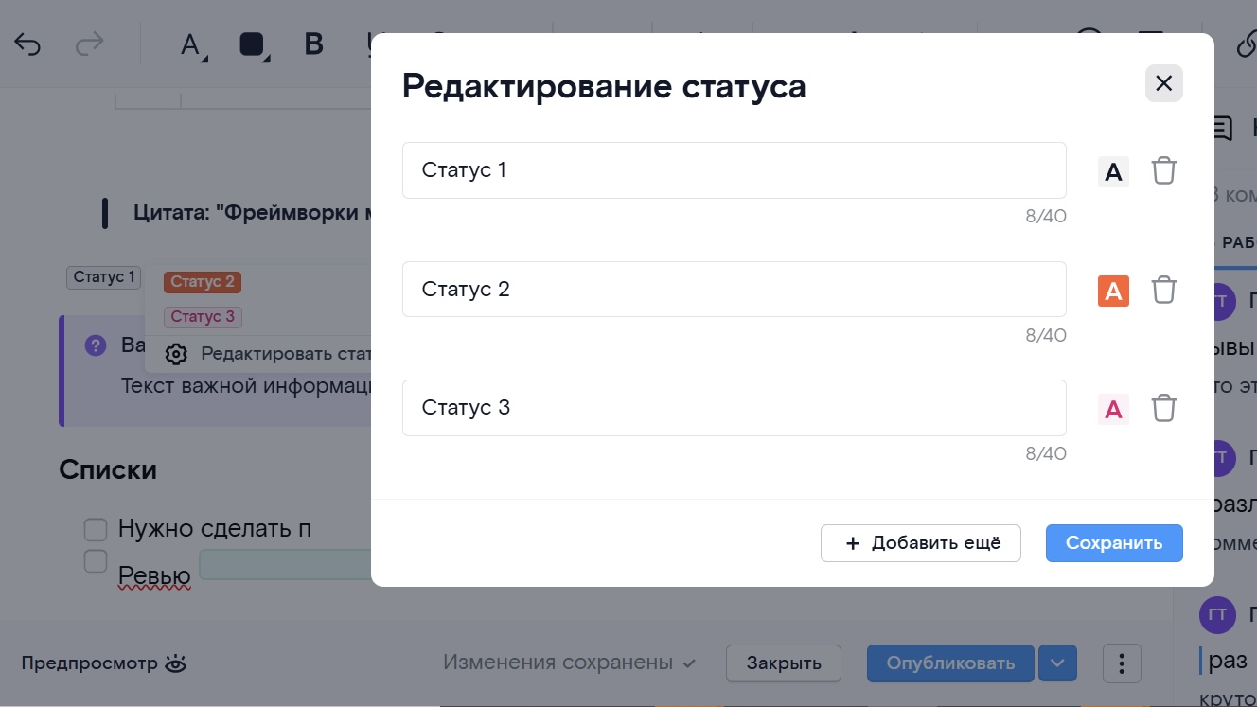Open orange color swatch for Статус 2
This screenshot has height=707, width=1257.
1113,291
